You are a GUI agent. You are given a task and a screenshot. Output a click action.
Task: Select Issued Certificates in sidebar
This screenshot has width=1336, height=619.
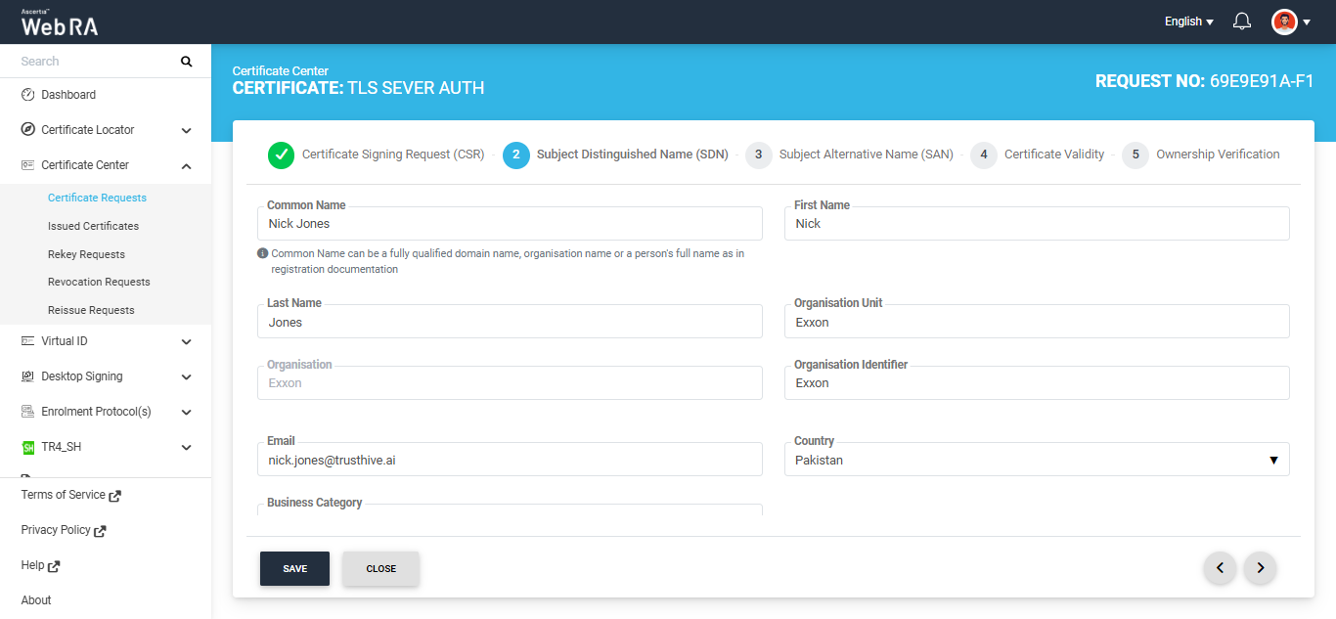(x=93, y=226)
